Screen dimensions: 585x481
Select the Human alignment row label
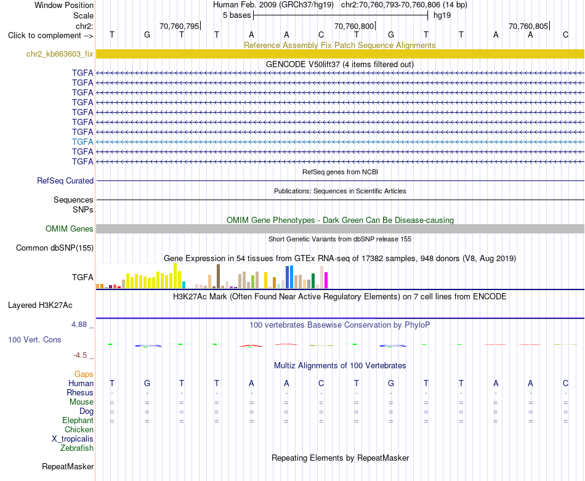pyautogui.click(x=81, y=383)
